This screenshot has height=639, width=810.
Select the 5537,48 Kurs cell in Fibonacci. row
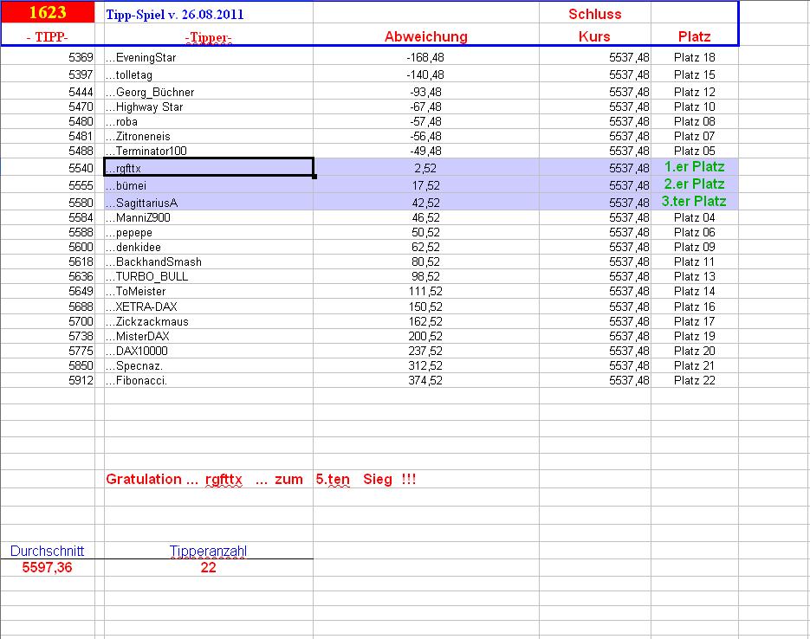tap(595, 380)
